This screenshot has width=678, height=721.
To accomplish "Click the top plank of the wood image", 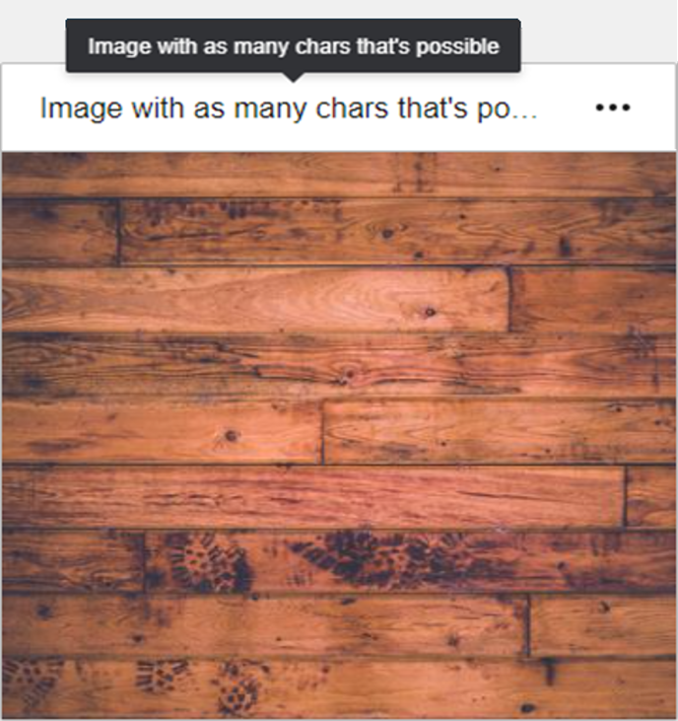I will 339,174.
